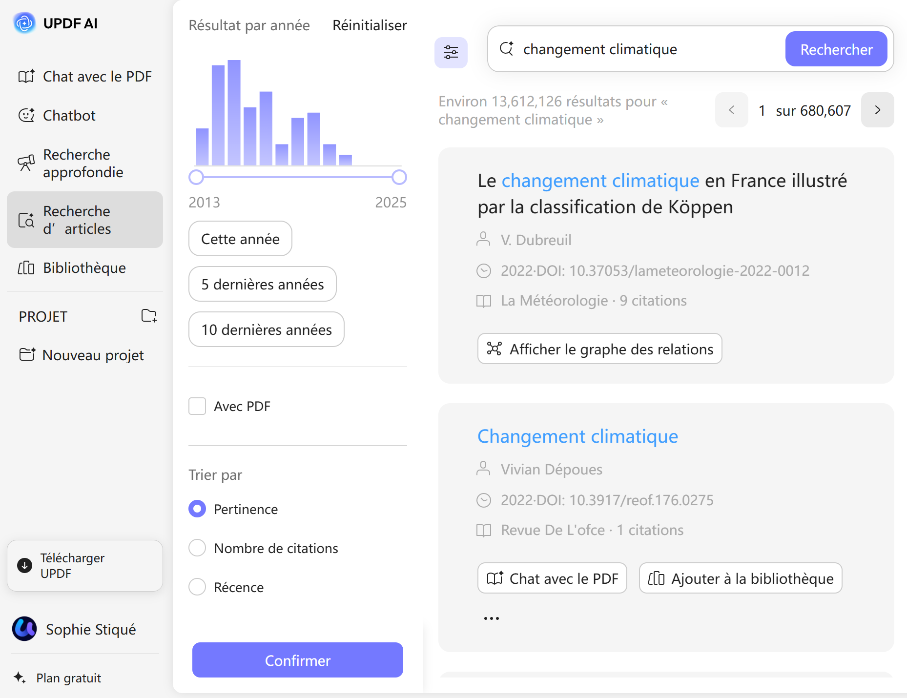Screen dimensions: 907x698
Task: Click the filter settings icon beside search bar
Action: (x=451, y=52)
